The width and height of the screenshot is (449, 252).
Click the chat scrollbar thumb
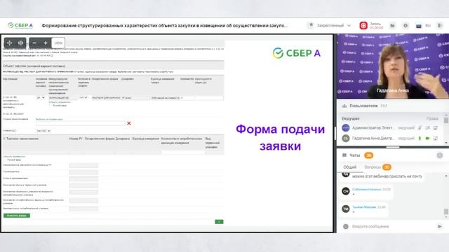click(446, 211)
